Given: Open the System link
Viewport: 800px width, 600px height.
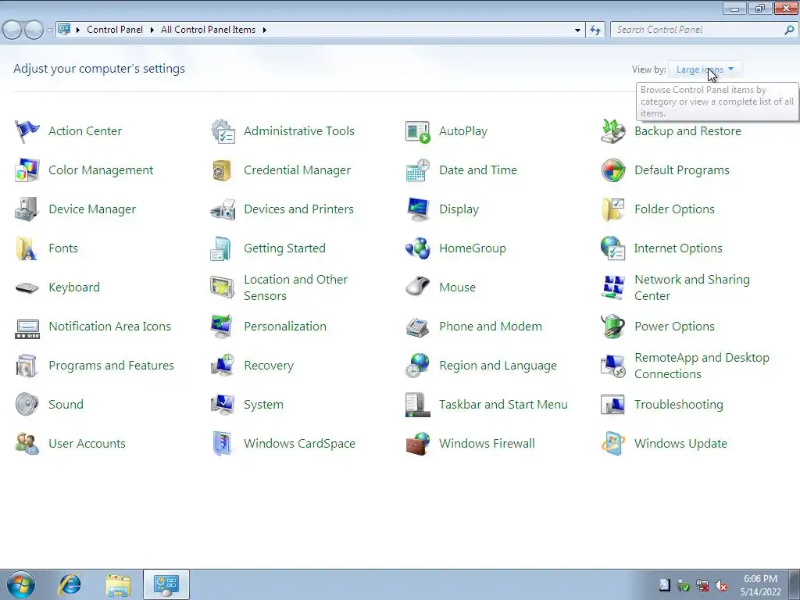Looking at the screenshot, I should (263, 405).
